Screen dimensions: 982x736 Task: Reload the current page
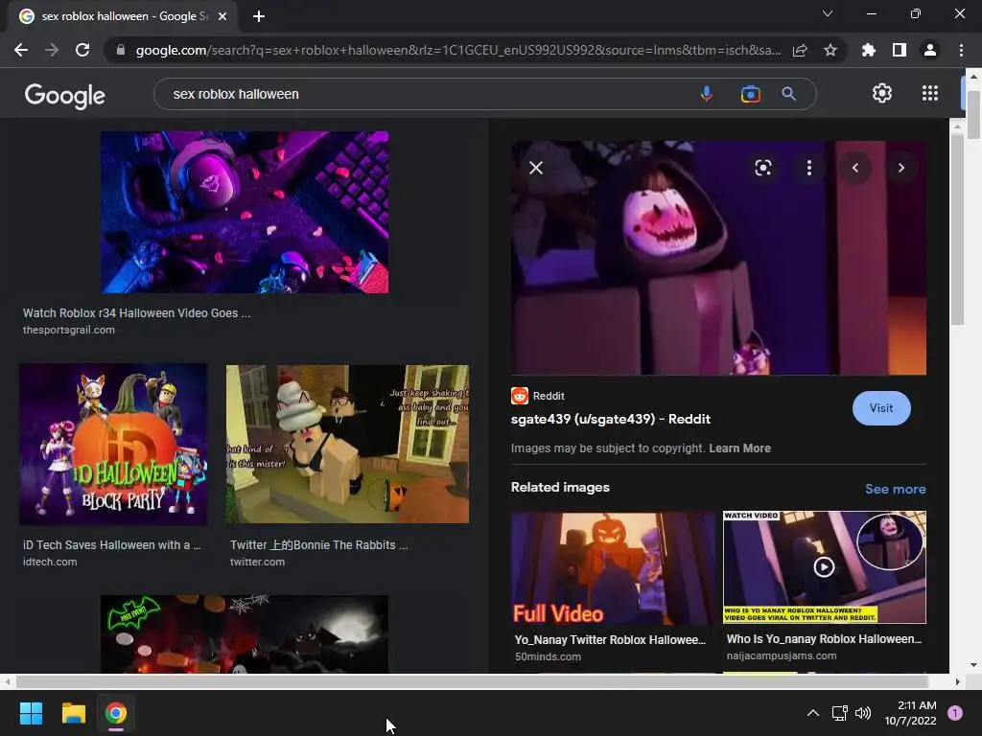coord(82,50)
